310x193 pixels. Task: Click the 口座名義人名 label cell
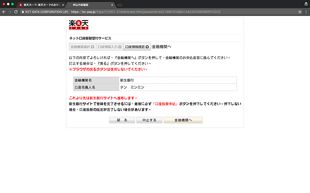tap(96, 87)
